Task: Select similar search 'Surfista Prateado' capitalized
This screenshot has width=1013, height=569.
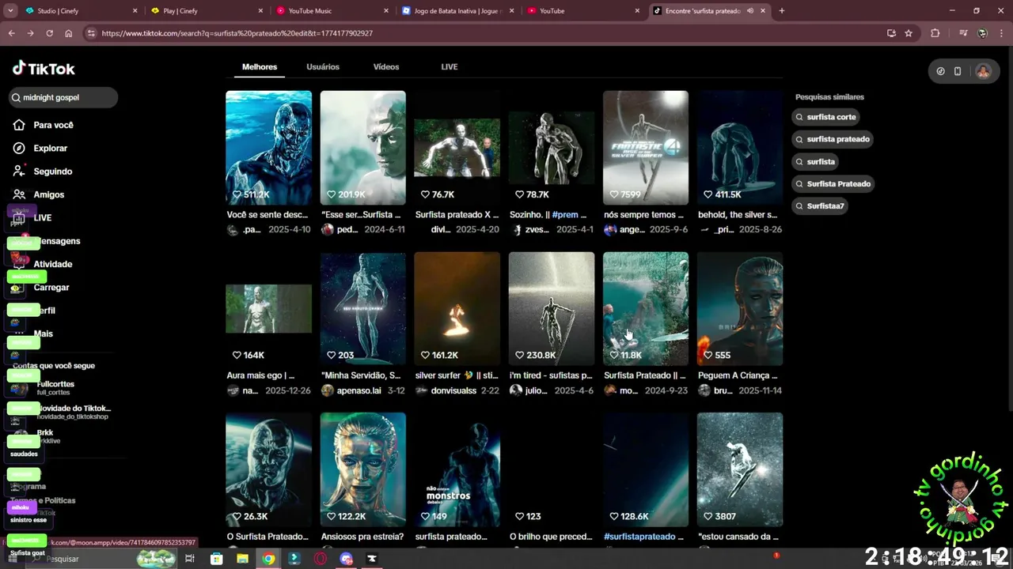Action: click(x=833, y=183)
